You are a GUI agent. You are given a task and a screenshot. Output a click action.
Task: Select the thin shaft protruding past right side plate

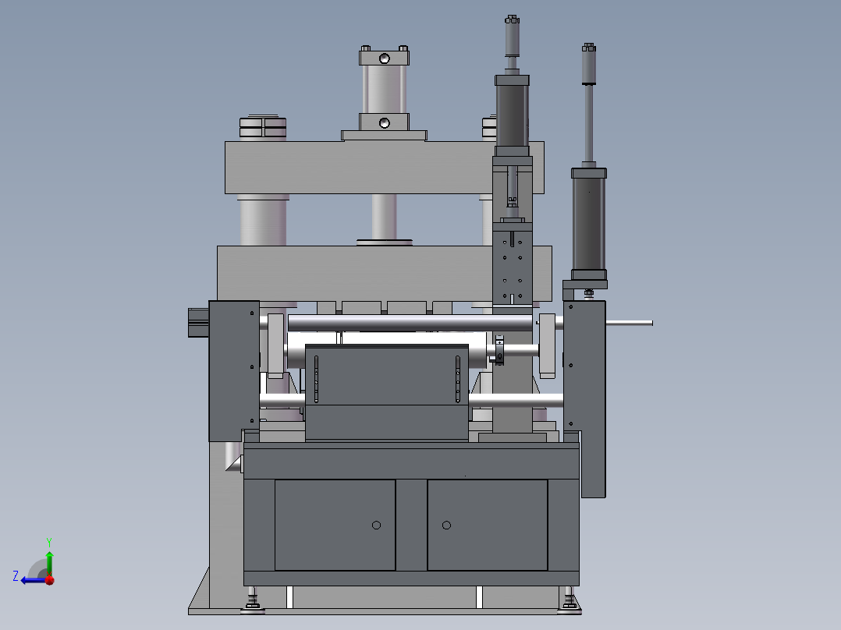point(629,323)
